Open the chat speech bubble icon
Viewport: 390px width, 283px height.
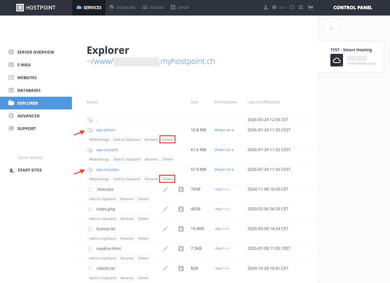point(274,7)
